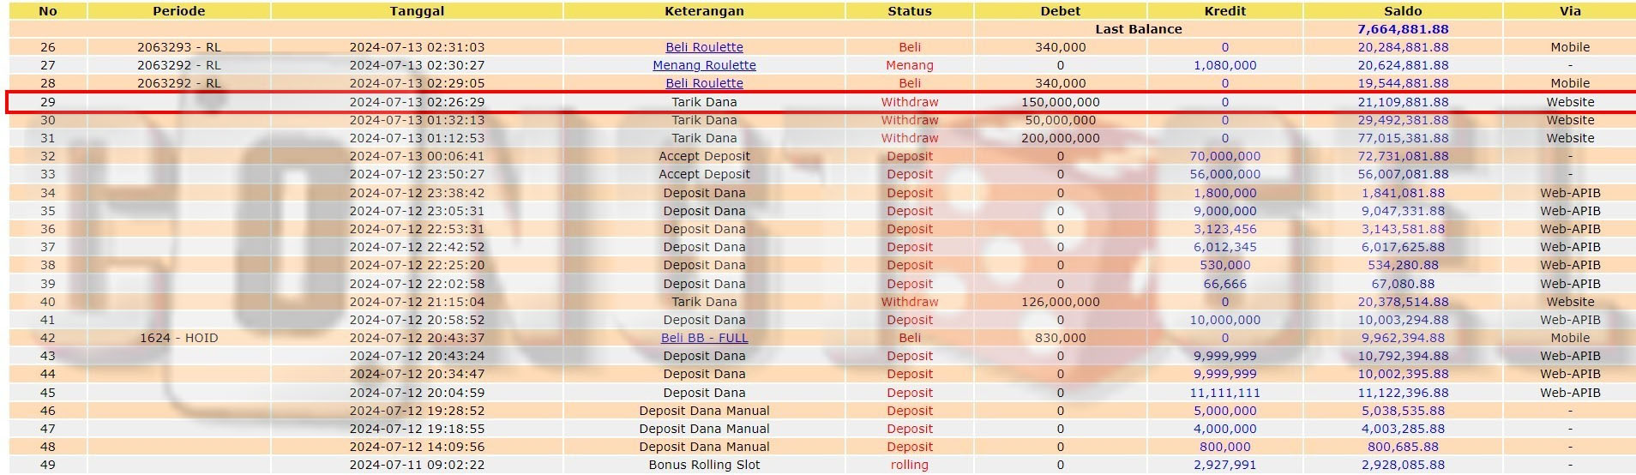Click the Bonus Rolling Slot entry
This screenshot has width=1636, height=475.
coord(704,465)
